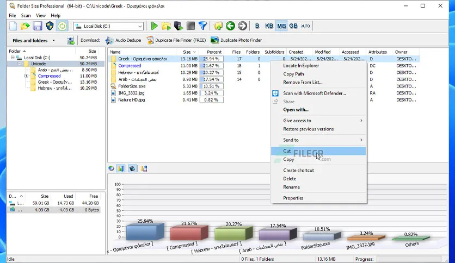Show sizes in MB
This screenshot has height=263, width=455.
tap(281, 26)
